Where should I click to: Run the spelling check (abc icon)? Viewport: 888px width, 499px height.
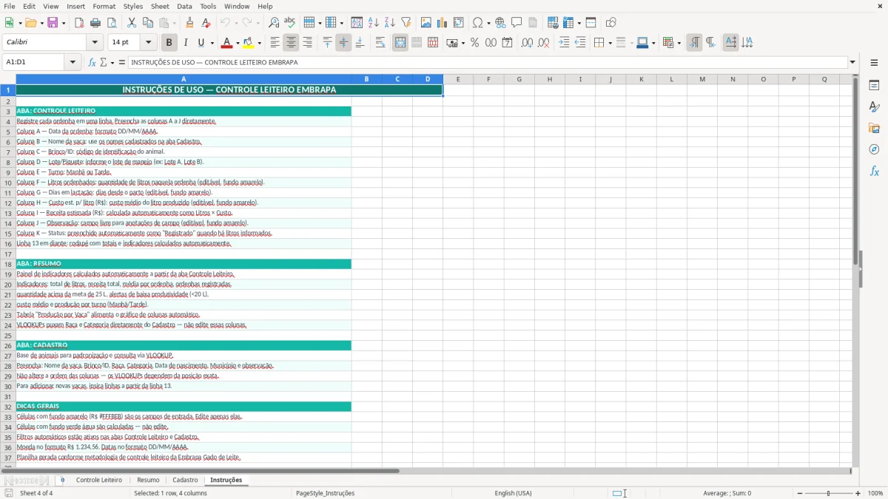290,23
